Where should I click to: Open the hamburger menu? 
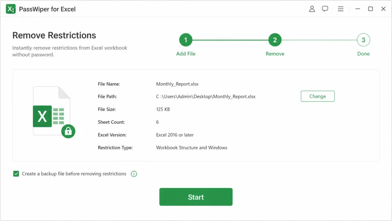click(341, 9)
